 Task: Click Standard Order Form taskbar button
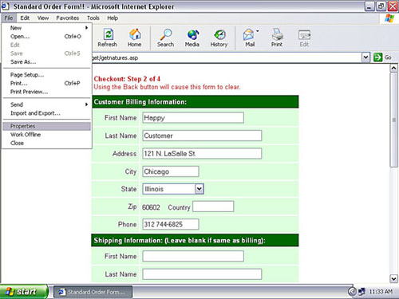click(x=93, y=292)
